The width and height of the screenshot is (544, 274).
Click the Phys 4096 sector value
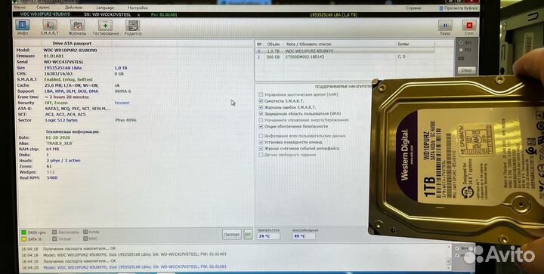click(x=126, y=120)
